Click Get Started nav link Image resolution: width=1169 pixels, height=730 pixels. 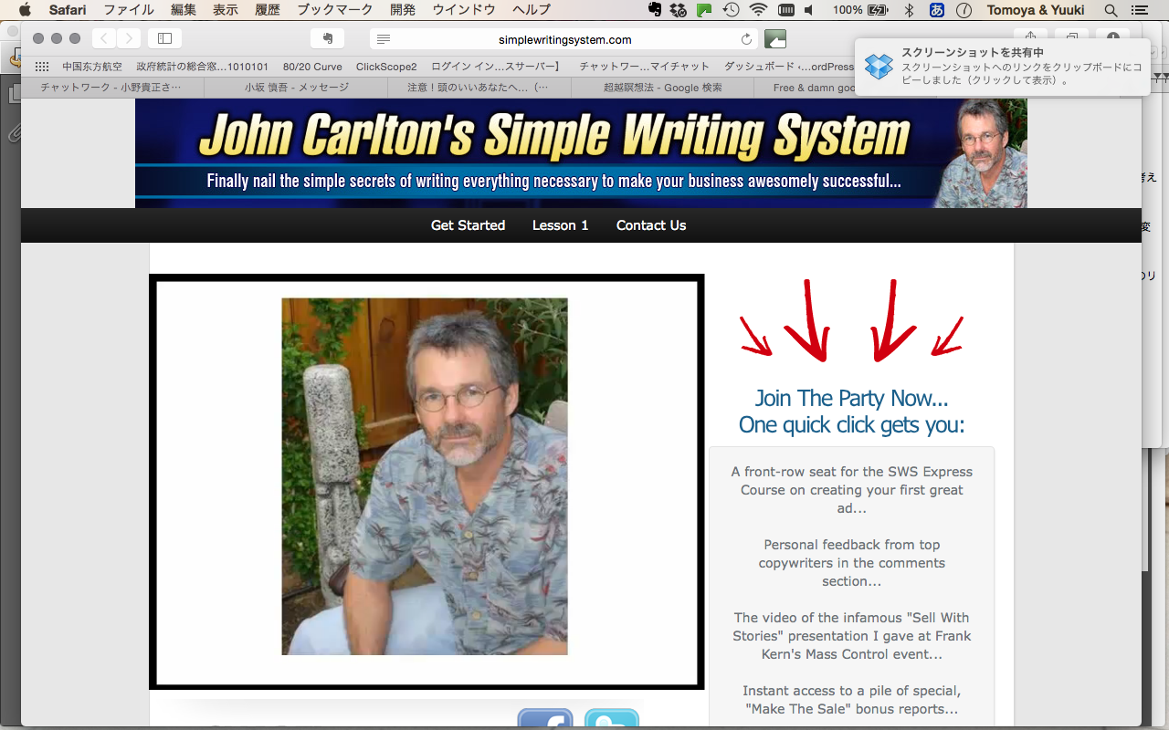click(468, 225)
